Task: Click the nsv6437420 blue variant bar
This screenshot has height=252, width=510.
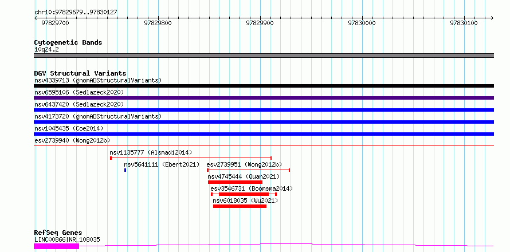Action: point(264,110)
